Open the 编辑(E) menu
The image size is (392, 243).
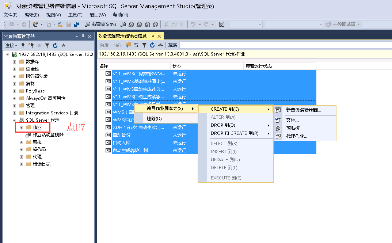click(32, 15)
